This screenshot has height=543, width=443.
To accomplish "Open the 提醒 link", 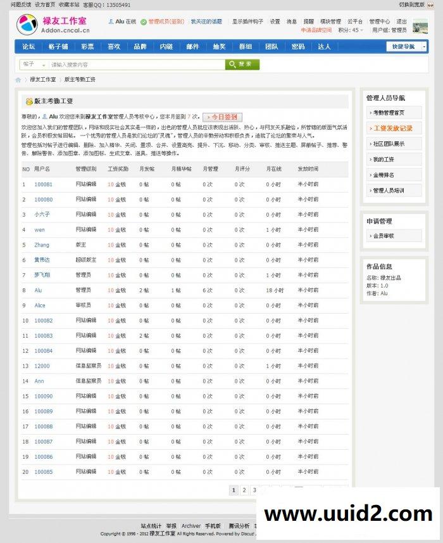I will coord(308,22).
